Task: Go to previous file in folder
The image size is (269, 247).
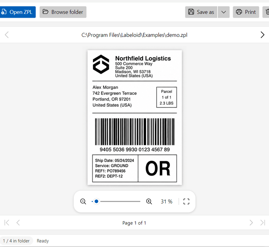Action: tap(7, 35)
